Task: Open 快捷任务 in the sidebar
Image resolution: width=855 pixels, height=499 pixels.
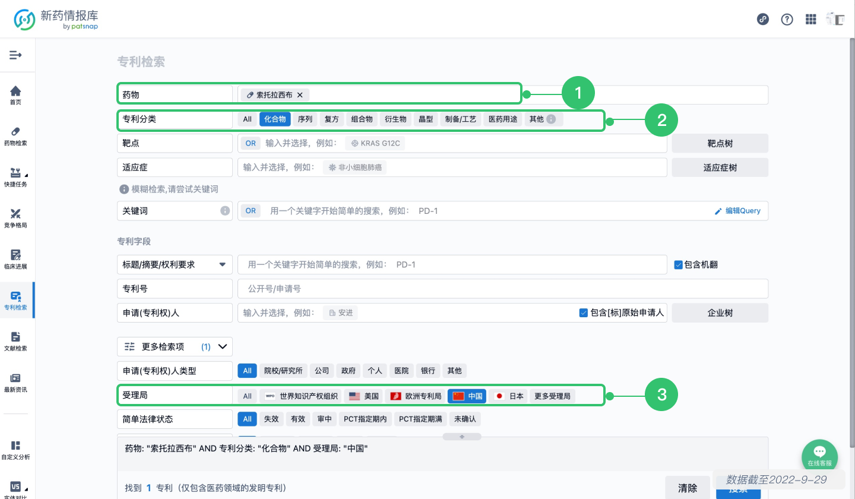Action: pyautogui.click(x=15, y=177)
